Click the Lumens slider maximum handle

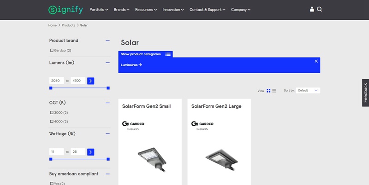pyautogui.click(x=108, y=88)
